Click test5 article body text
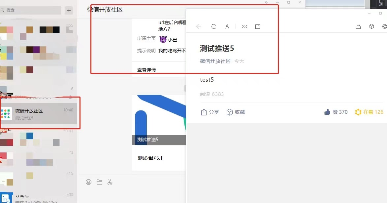 tap(207, 80)
